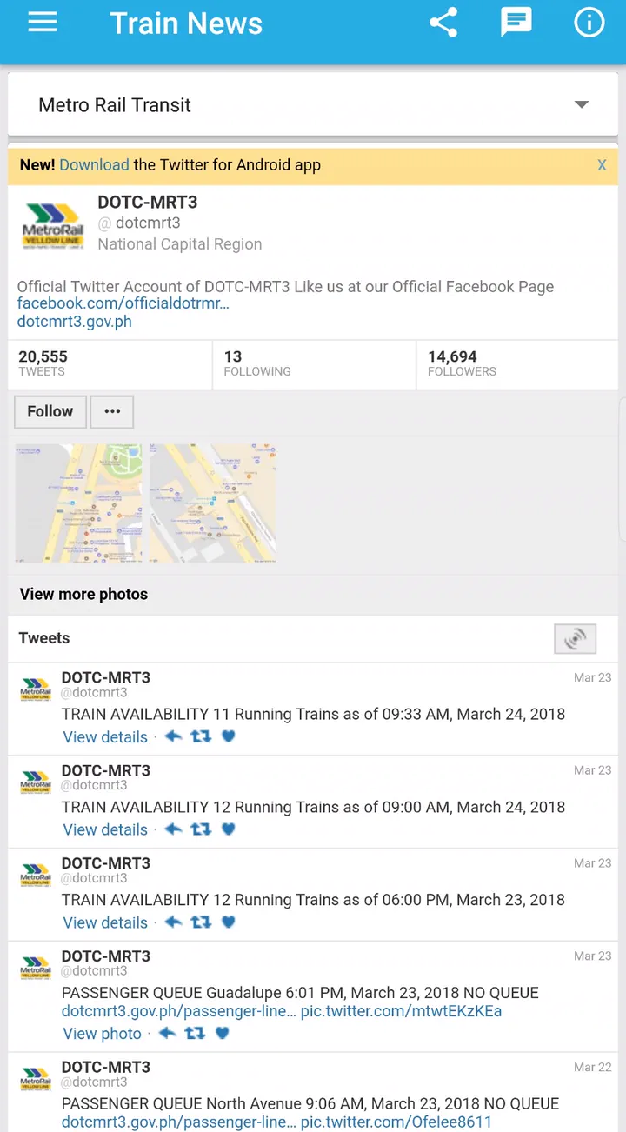Image resolution: width=626 pixels, height=1132 pixels.
Task: Tap the MetroRail profile logo
Action: point(53,227)
